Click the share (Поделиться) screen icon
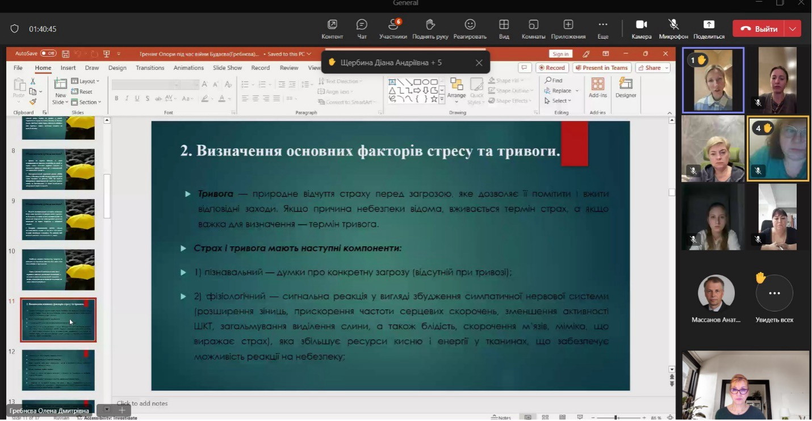 click(x=709, y=28)
